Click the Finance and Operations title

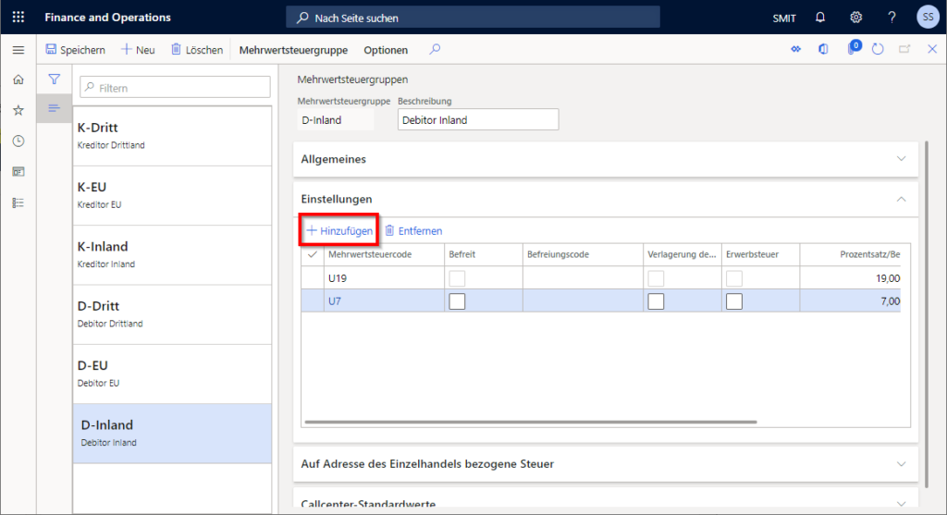click(x=107, y=17)
